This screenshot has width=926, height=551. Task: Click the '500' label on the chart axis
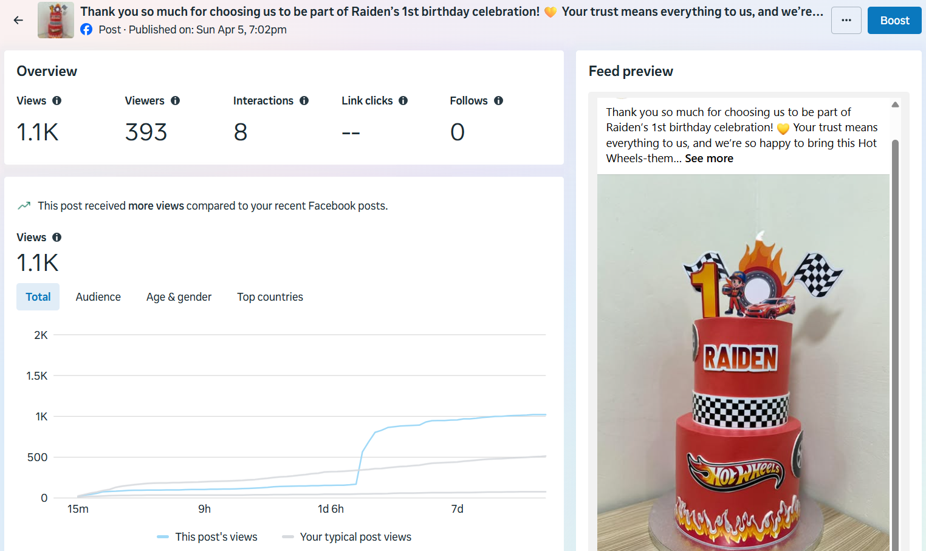coord(38,457)
